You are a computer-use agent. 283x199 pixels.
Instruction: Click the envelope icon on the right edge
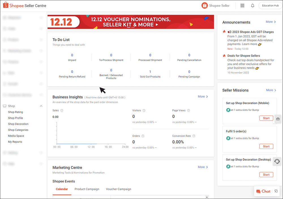278,119
